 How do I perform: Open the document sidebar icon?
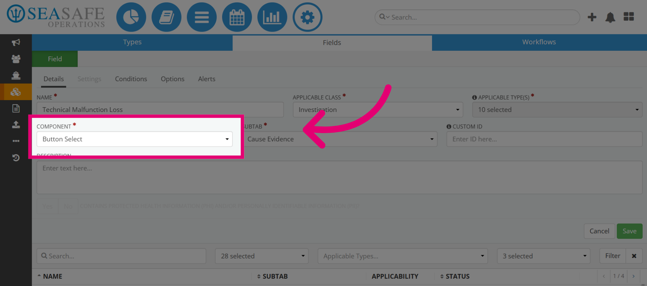[x=16, y=108]
